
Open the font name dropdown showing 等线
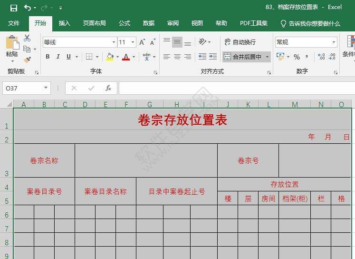(114, 42)
